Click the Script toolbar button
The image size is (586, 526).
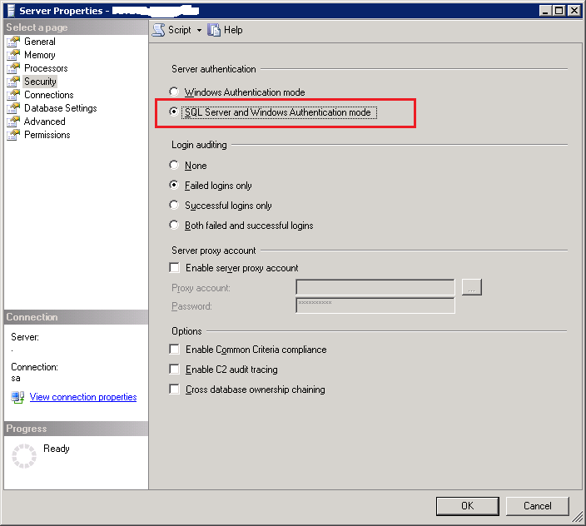point(172,30)
